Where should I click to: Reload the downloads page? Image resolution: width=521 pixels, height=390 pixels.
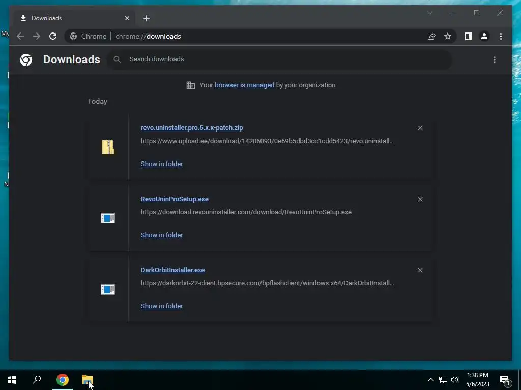coord(53,36)
